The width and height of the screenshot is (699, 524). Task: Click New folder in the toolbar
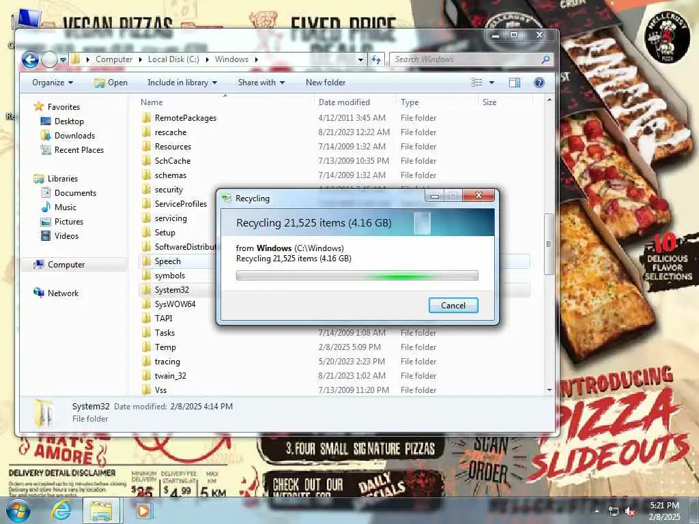(326, 83)
